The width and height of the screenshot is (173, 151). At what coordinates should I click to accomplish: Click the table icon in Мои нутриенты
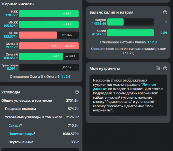pyautogui.click(x=158, y=68)
